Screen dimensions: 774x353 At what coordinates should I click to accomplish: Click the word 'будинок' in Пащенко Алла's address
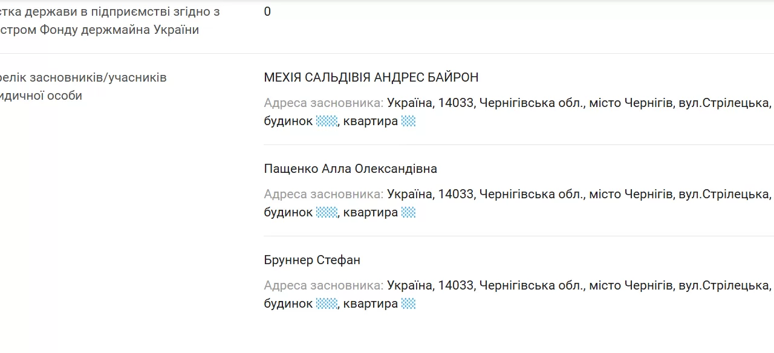[x=288, y=213]
